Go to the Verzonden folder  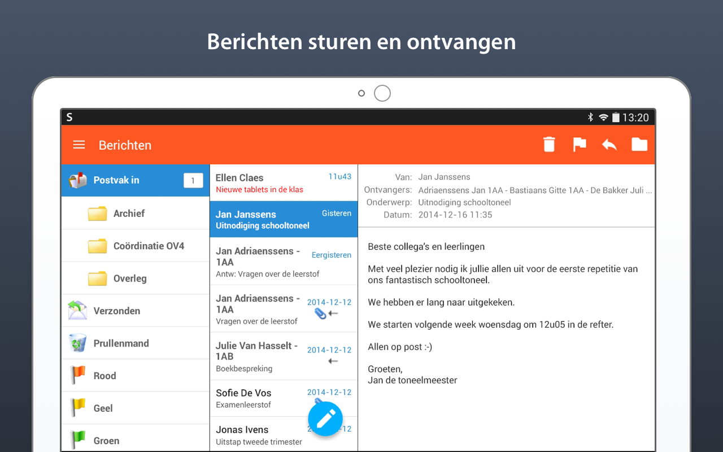[x=136, y=311]
